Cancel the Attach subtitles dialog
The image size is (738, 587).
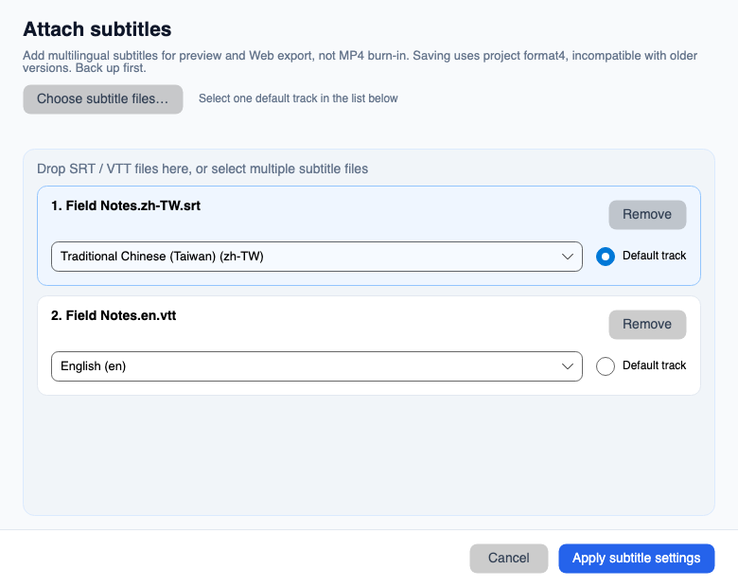(x=508, y=559)
